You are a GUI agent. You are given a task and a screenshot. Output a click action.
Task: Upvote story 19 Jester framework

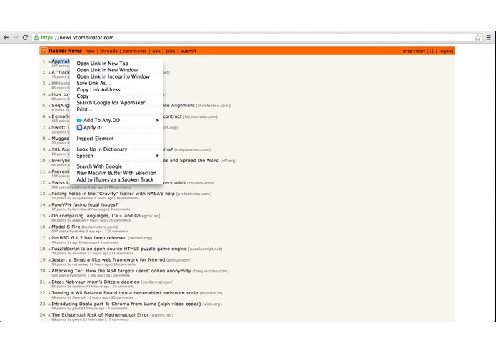click(x=49, y=260)
